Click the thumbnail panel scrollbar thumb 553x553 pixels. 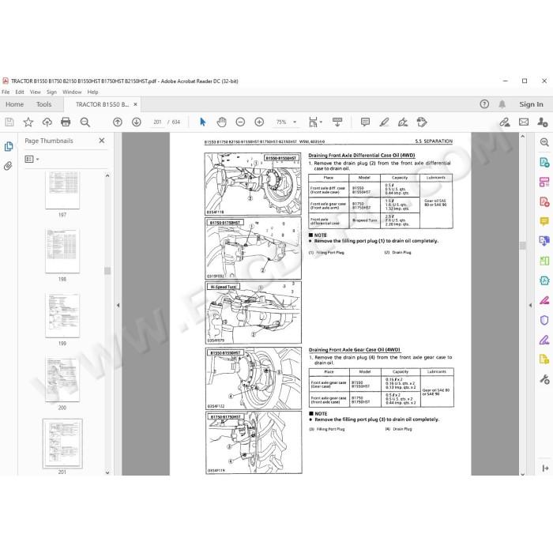[x=107, y=270]
